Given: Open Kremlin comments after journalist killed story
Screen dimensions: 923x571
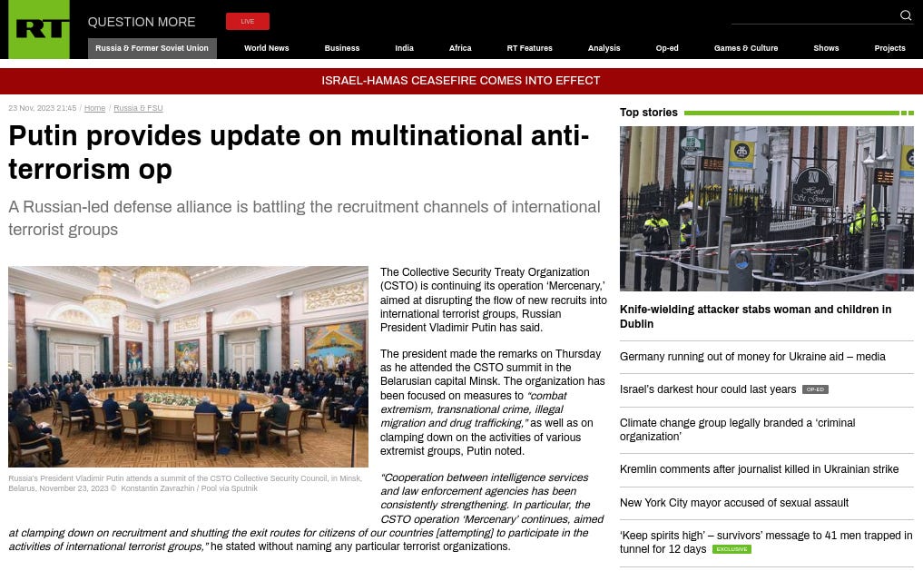Looking at the screenshot, I should pos(759,469).
